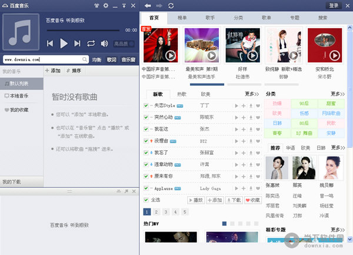Switch to 搜索 tab
Screen dimensions: 353x255
point(323,18)
